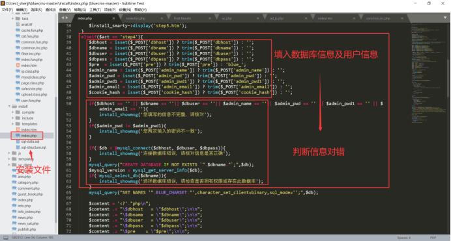Open mysql.class.php in sidebar
The width and height of the screenshot is (451, 241).
pos(33,77)
